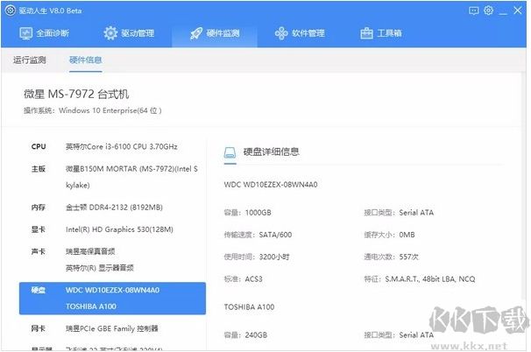Click the 557次 power-on count value
Screen dimensions: 531x352
click(x=408, y=257)
